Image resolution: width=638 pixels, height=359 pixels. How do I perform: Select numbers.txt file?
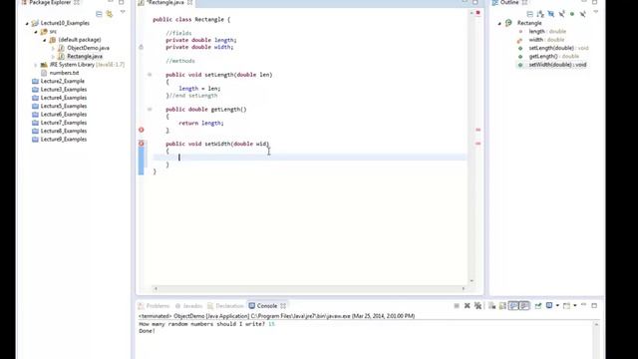coord(64,73)
